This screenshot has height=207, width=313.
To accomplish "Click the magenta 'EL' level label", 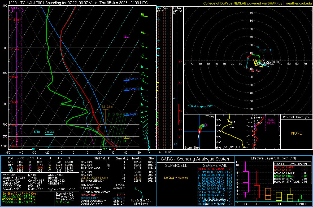I will point(126,36).
